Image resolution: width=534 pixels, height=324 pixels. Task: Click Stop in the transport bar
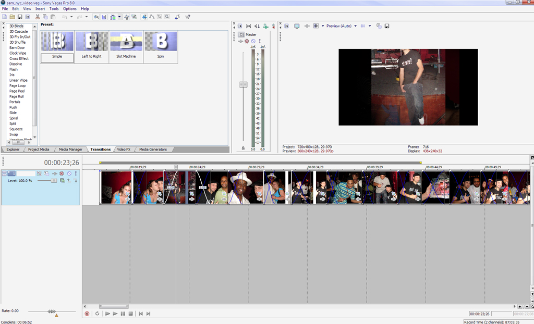coord(130,314)
